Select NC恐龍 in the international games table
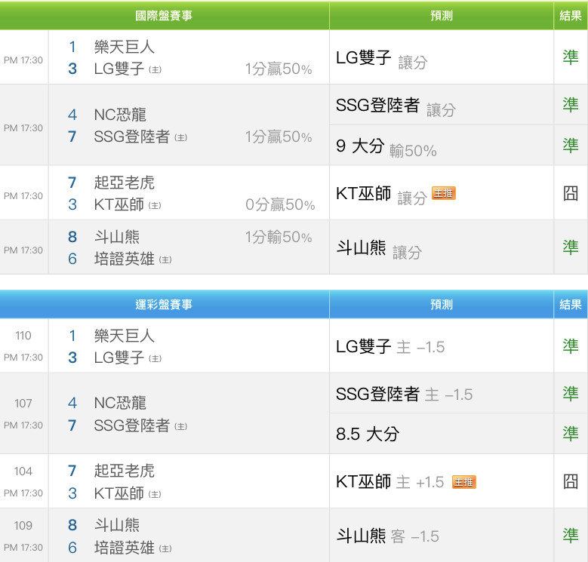This screenshot has width=588, height=562. [120, 115]
